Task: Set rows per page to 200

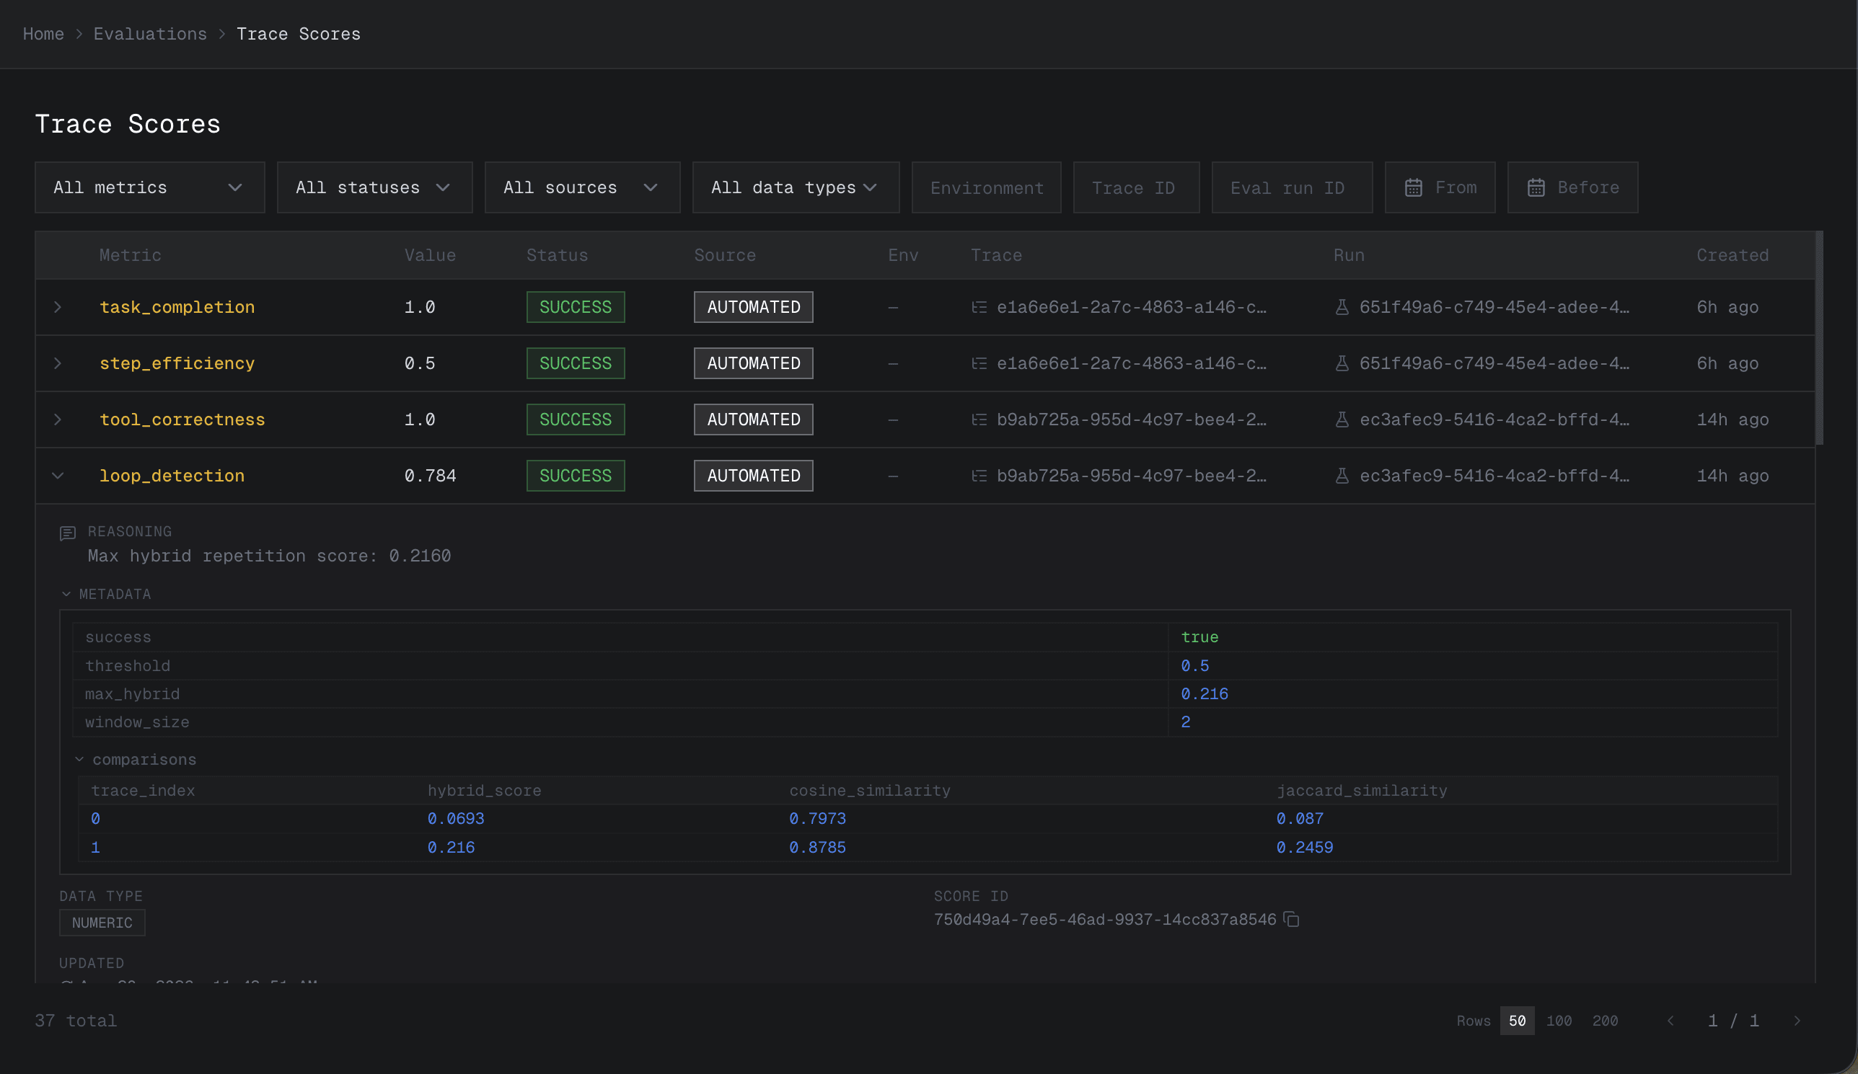Action: point(1605,1020)
